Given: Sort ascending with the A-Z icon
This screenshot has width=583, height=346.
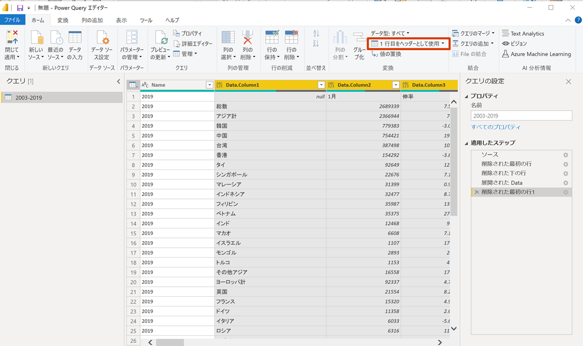Looking at the screenshot, I should [x=316, y=34].
